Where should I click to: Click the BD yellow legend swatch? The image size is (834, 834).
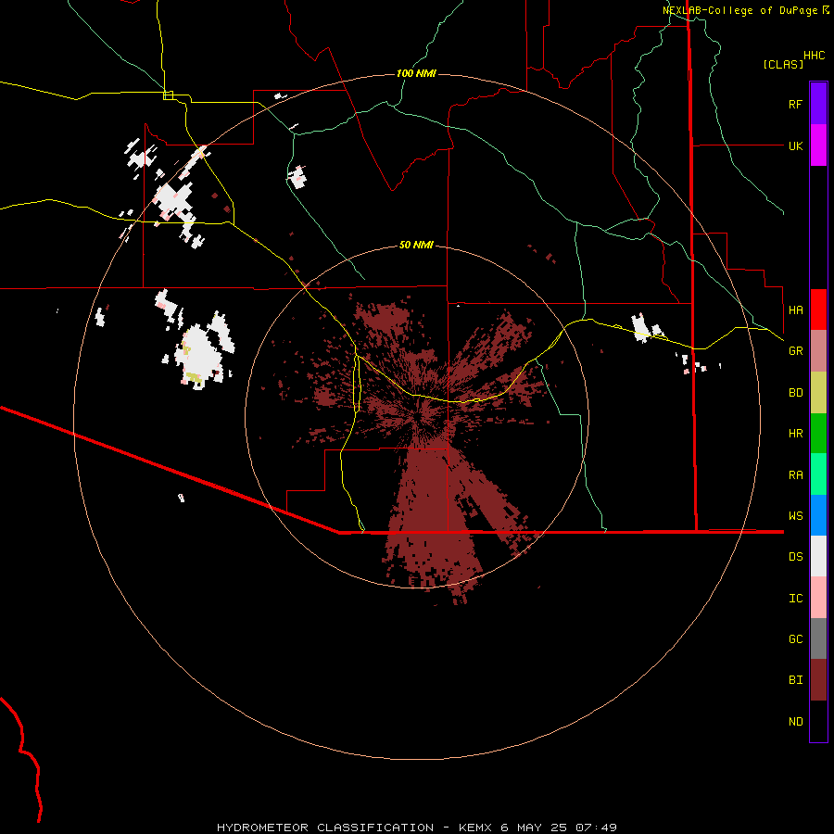coord(818,393)
